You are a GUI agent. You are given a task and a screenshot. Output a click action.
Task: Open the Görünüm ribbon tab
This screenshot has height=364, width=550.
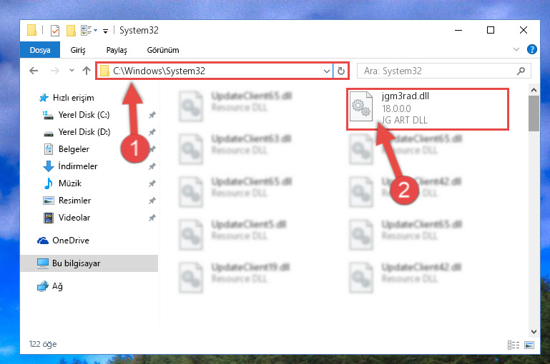point(163,50)
